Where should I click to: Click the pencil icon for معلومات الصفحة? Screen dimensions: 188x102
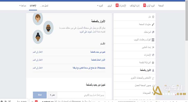tap(153, 24)
